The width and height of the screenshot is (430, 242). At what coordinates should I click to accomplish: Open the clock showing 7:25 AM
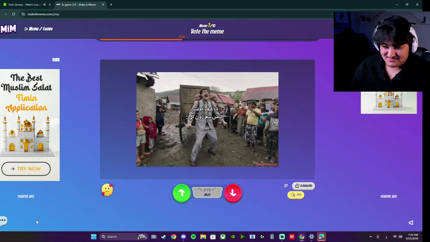pyautogui.click(x=414, y=237)
